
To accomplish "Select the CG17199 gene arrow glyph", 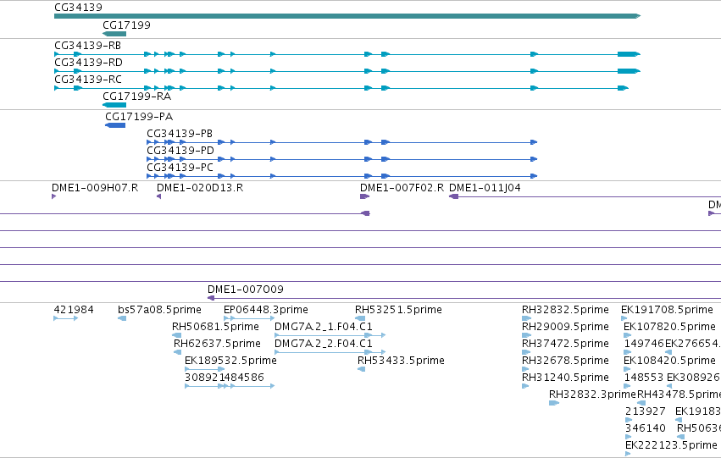I will tap(114, 34).
